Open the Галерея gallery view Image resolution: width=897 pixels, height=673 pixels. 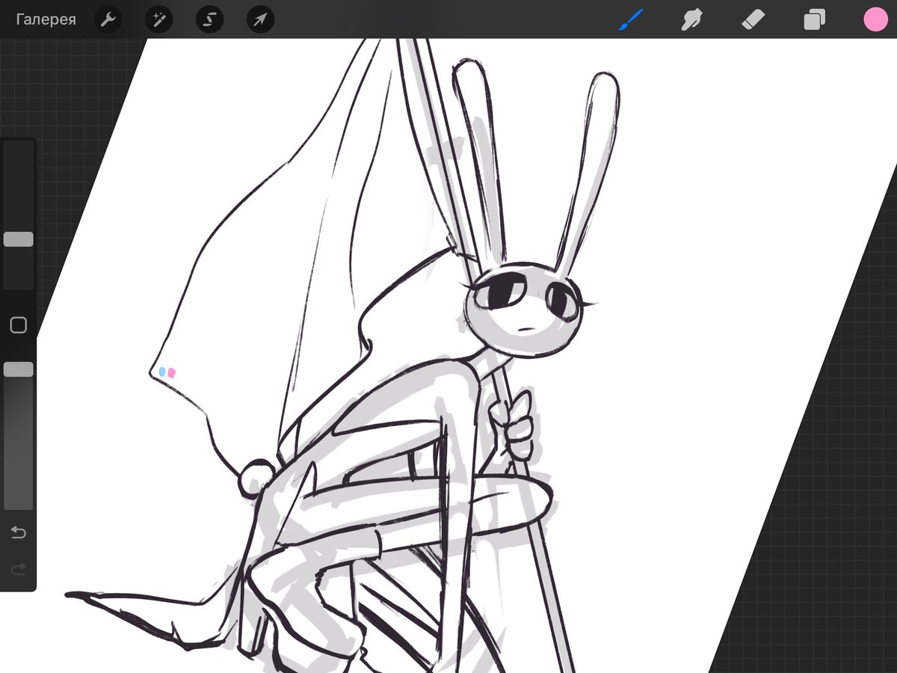pyautogui.click(x=46, y=19)
